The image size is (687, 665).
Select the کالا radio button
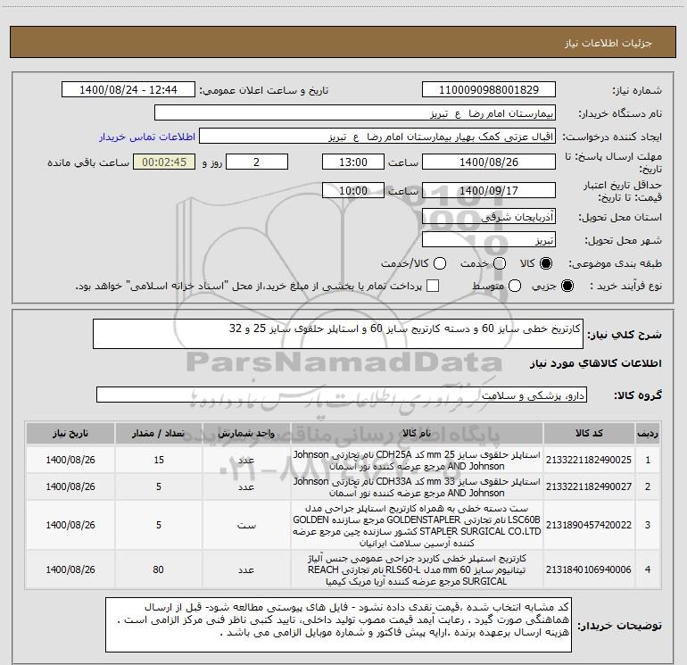(546, 263)
